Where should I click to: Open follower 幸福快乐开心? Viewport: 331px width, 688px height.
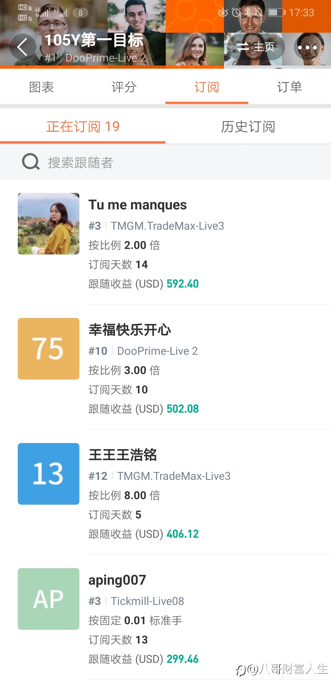coord(130,330)
